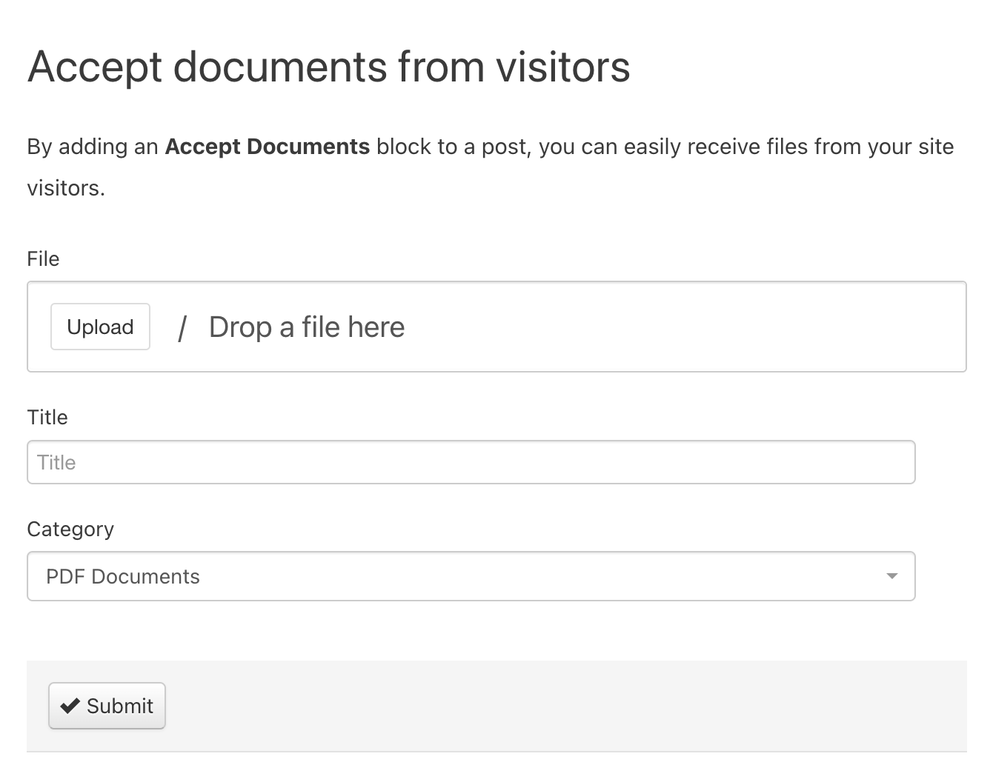Click the "Title" placeholder text inside the input
The image size is (993, 765).
coord(56,462)
